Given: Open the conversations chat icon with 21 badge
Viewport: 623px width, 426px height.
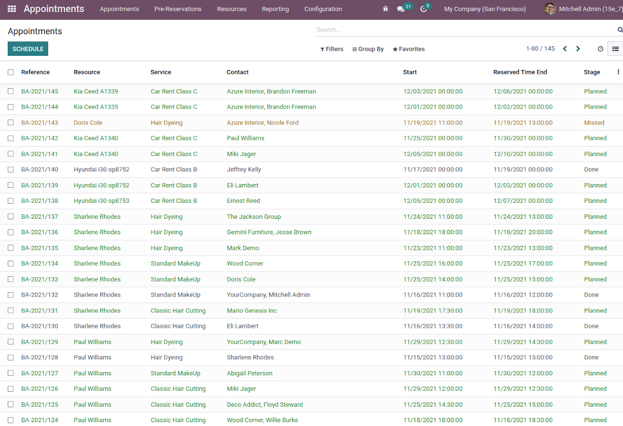Looking at the screenshot, I should [401, 9].
